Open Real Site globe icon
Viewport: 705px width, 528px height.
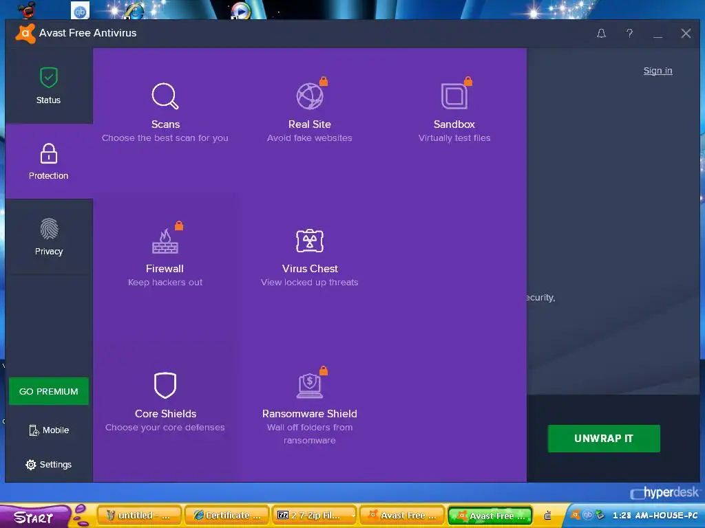coord(309,96)
